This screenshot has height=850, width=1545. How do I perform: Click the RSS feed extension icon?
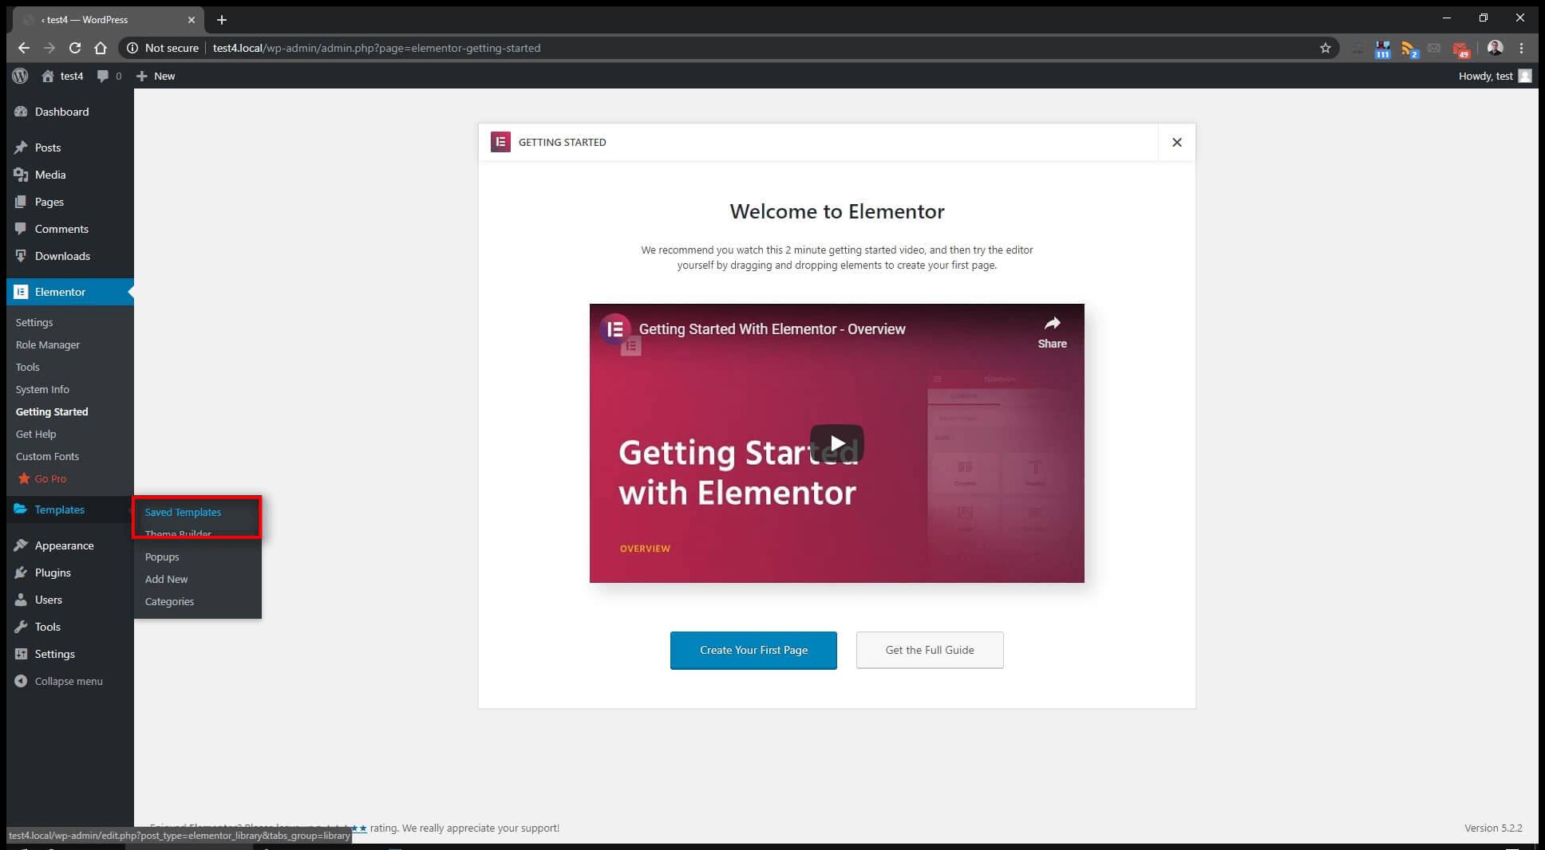point(1409,49)
